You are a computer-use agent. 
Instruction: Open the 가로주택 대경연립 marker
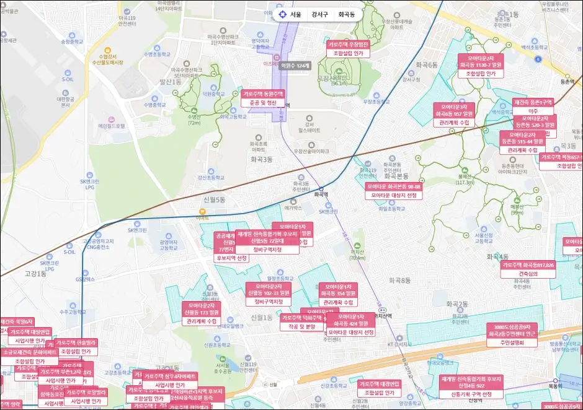pos(379,388)
